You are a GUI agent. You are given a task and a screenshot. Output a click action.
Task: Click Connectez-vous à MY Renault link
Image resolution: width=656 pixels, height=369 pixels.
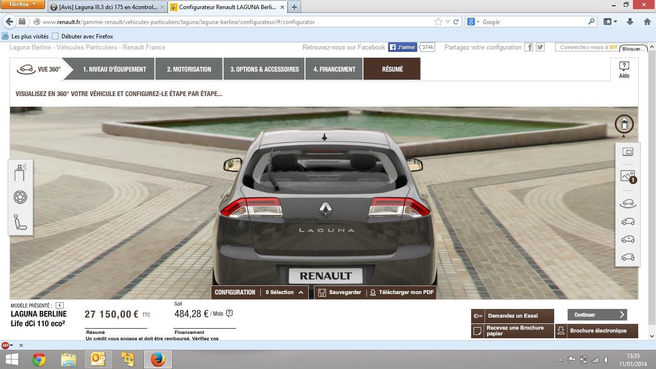pos(589,47)
